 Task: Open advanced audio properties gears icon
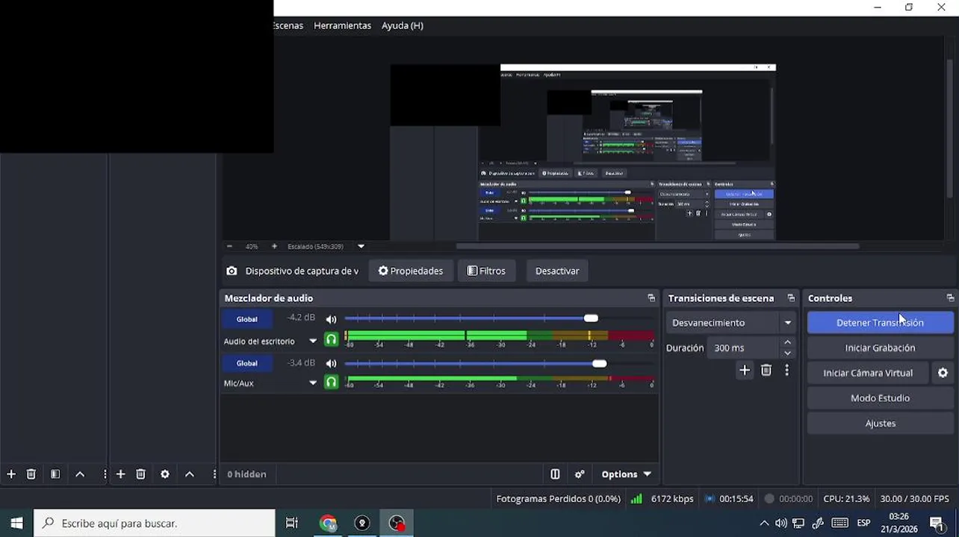pyautogui.click(x=580, y=474)
